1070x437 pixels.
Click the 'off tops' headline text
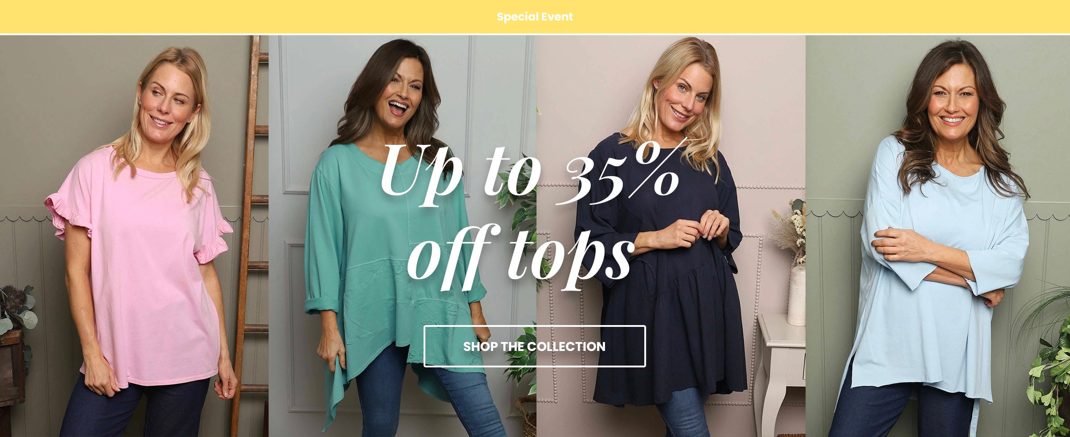pyautogui.click(x=520, y=257)
